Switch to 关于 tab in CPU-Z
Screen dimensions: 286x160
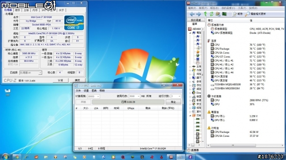pos(62,10)
